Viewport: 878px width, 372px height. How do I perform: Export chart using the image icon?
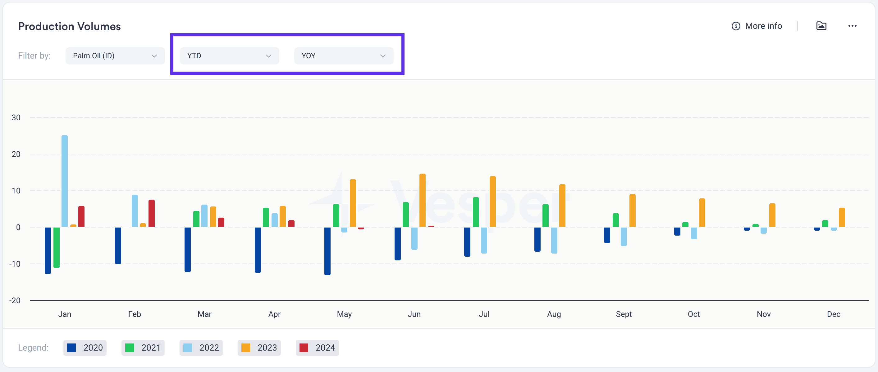[x=821, y=26]
